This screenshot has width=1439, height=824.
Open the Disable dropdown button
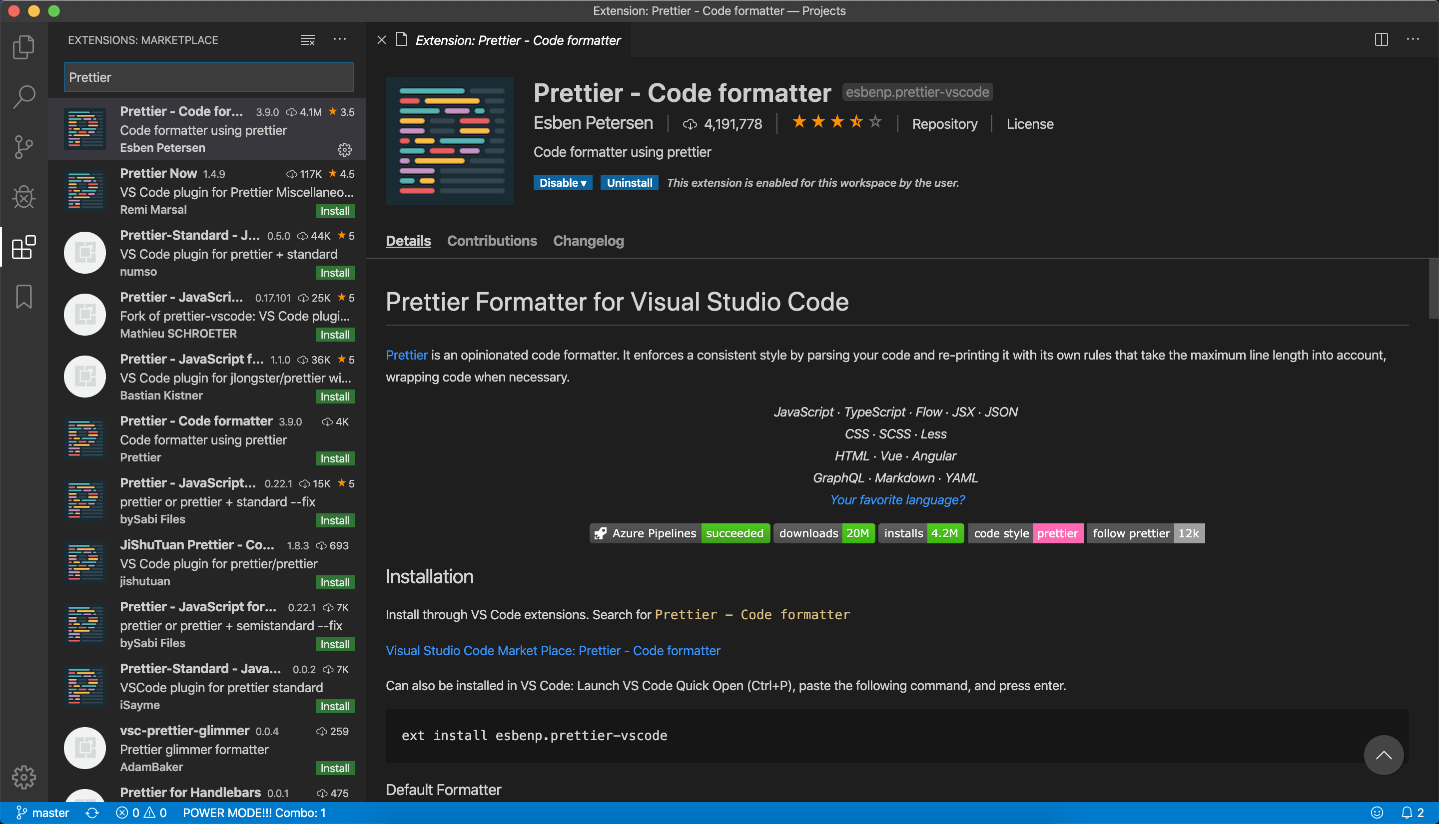tap(562, 183)
